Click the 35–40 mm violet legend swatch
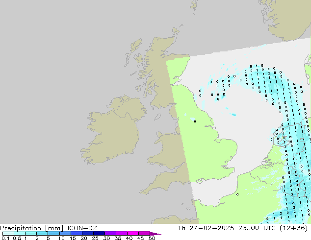The width and height of the screenshot is (311, 240). coord(121,234)
